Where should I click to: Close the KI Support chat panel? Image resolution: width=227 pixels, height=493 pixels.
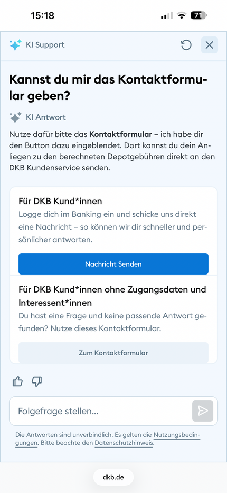(x=210, y=45)
